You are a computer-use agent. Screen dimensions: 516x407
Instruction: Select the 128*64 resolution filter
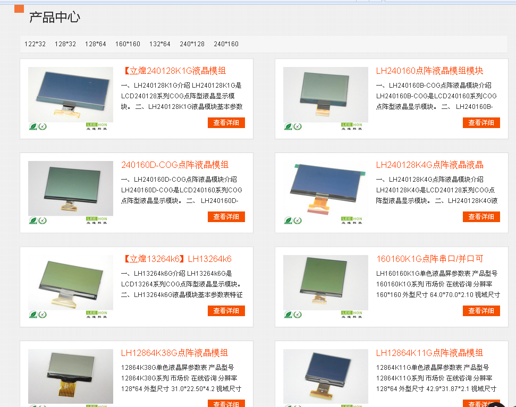(x=96, y=44)
